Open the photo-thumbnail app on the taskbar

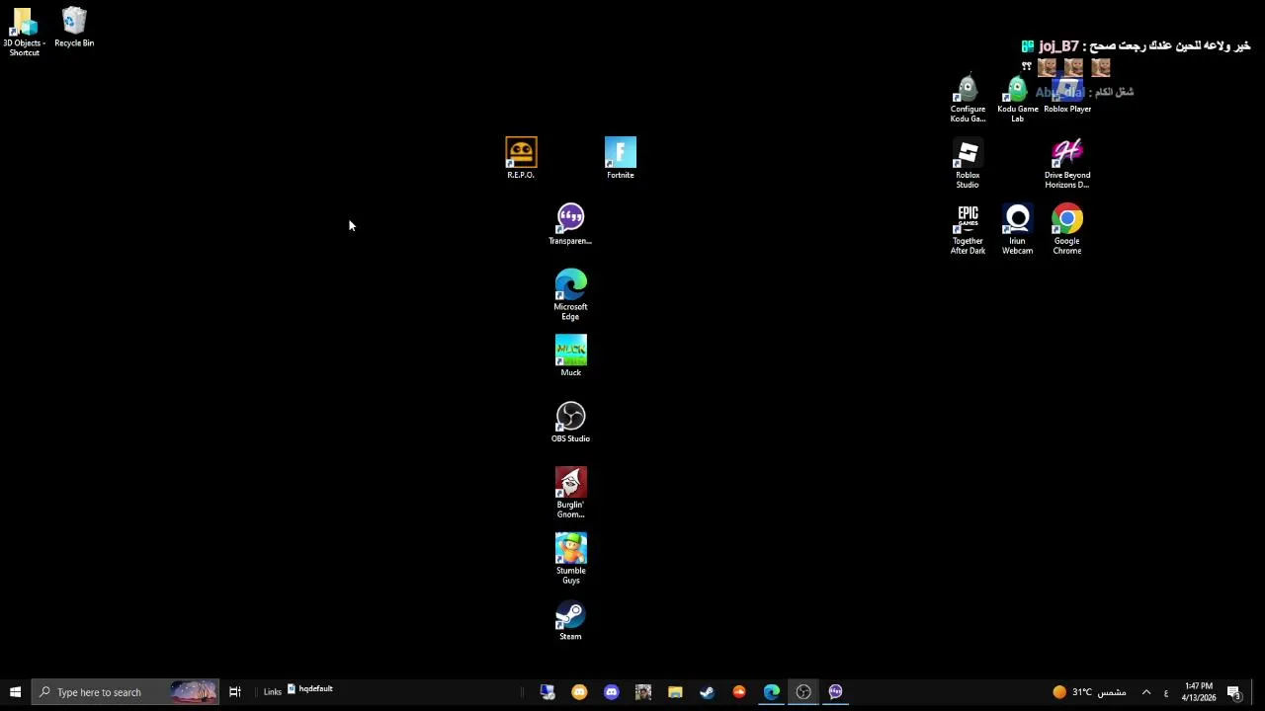643,692
